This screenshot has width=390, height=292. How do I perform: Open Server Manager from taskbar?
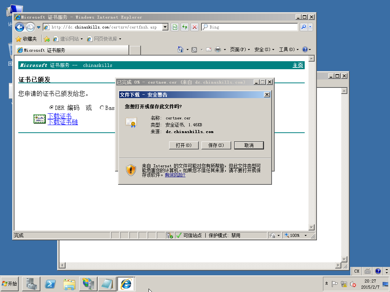coord(31,284)
